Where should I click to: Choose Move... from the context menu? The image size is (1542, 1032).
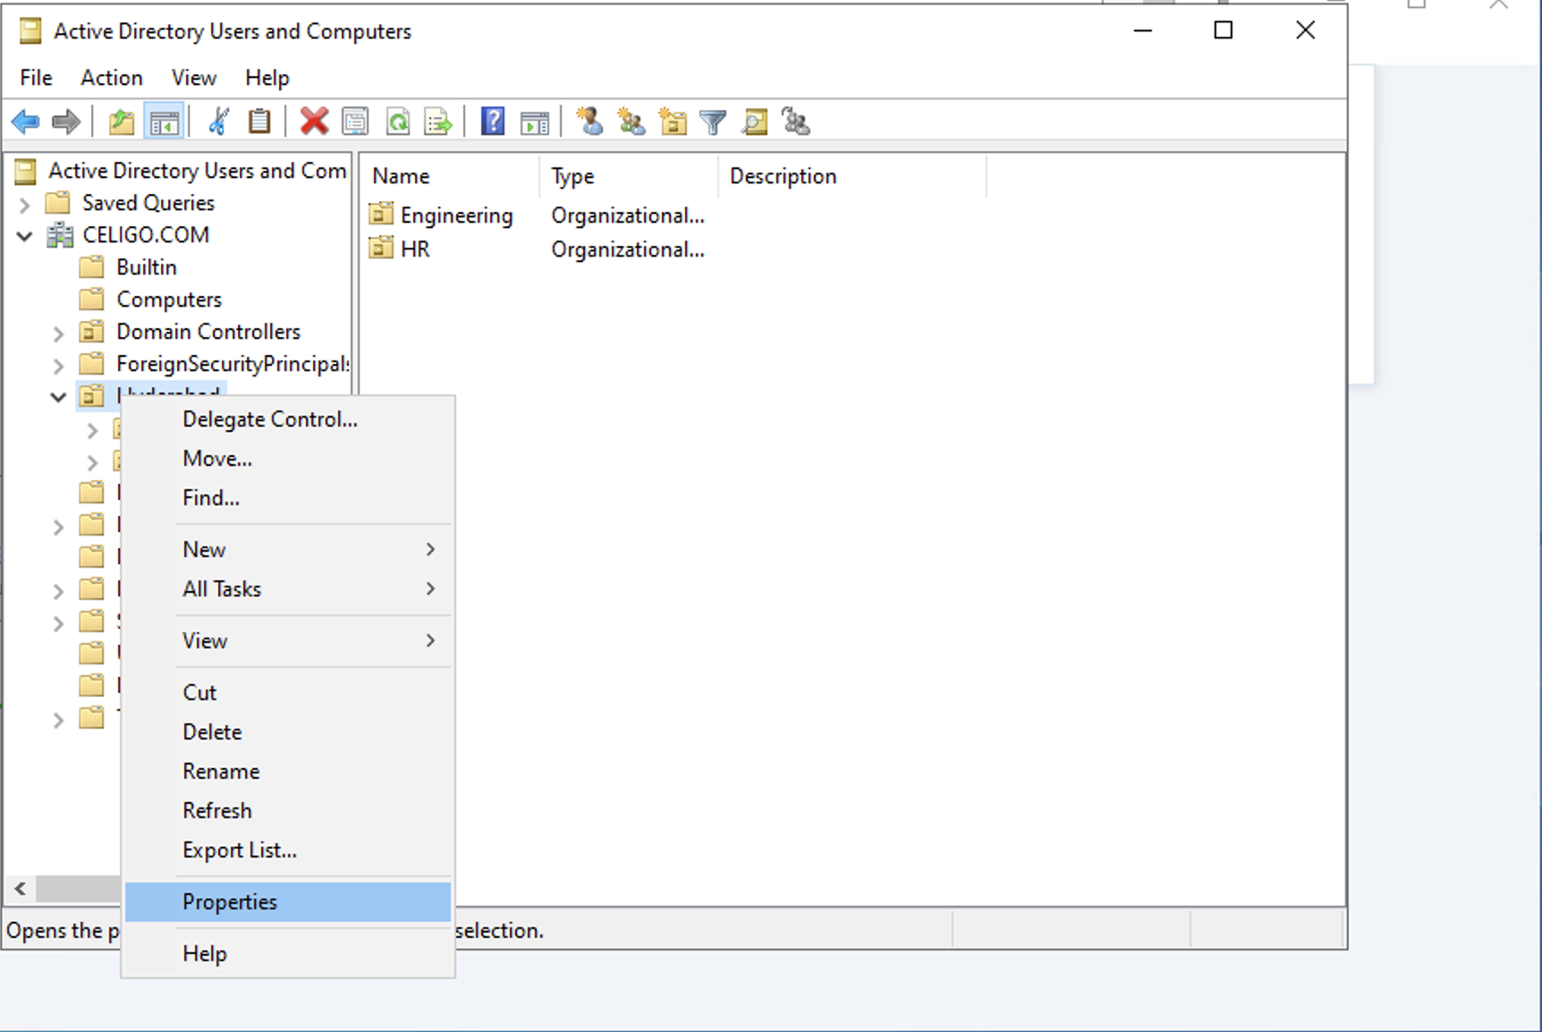[x=288, y=459]
